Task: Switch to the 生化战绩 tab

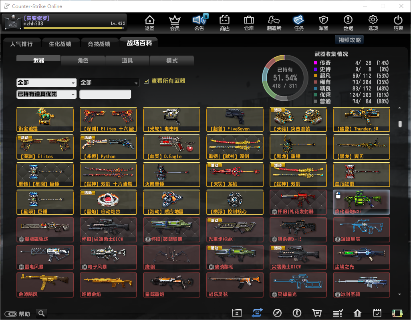Action: [x=60, y=44]
